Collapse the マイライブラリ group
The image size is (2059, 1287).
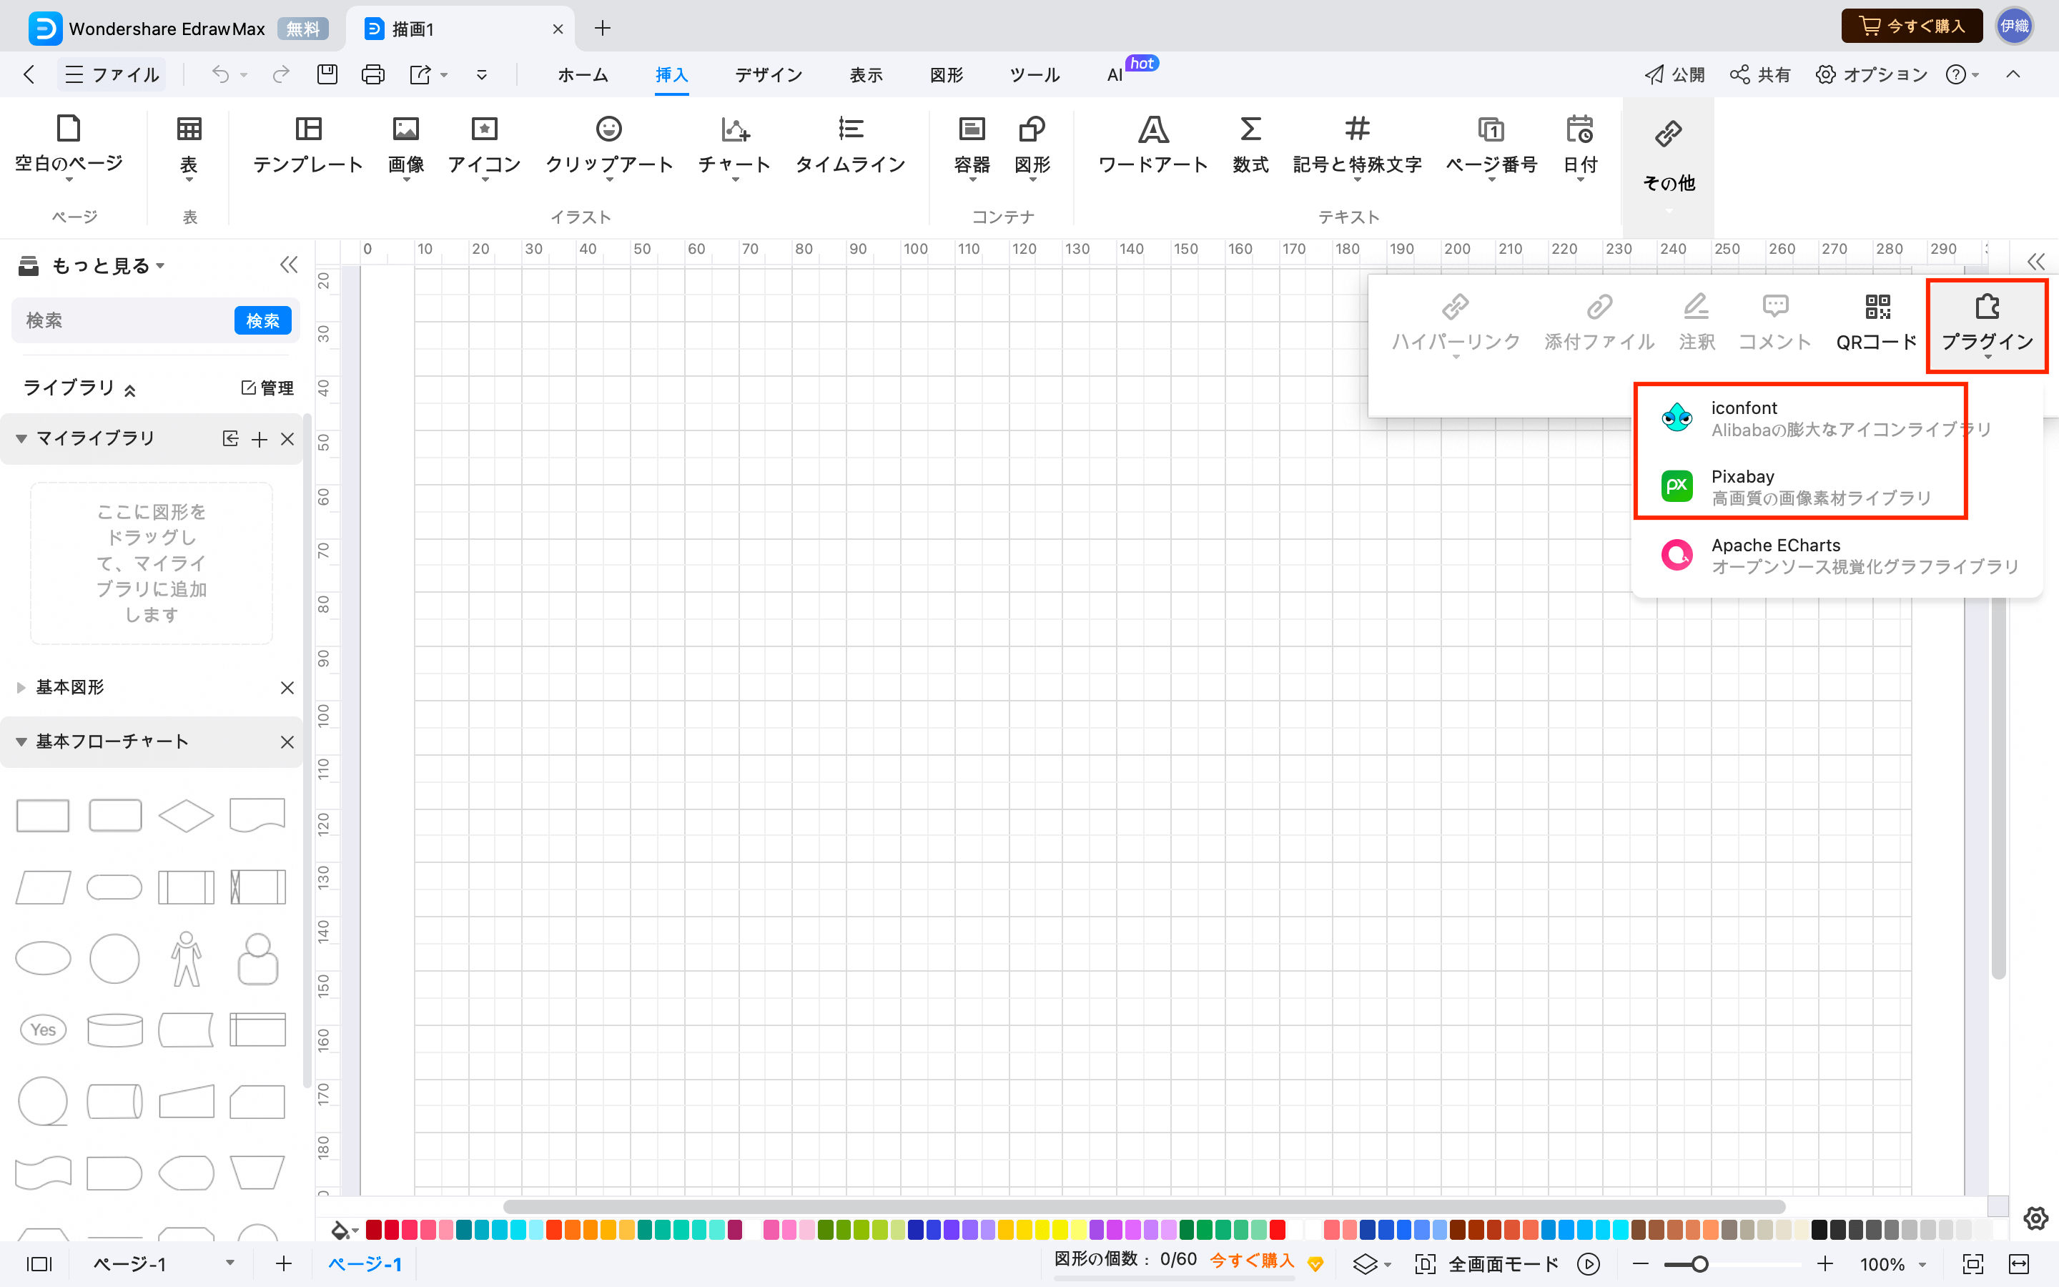click(x=21, y=439)
